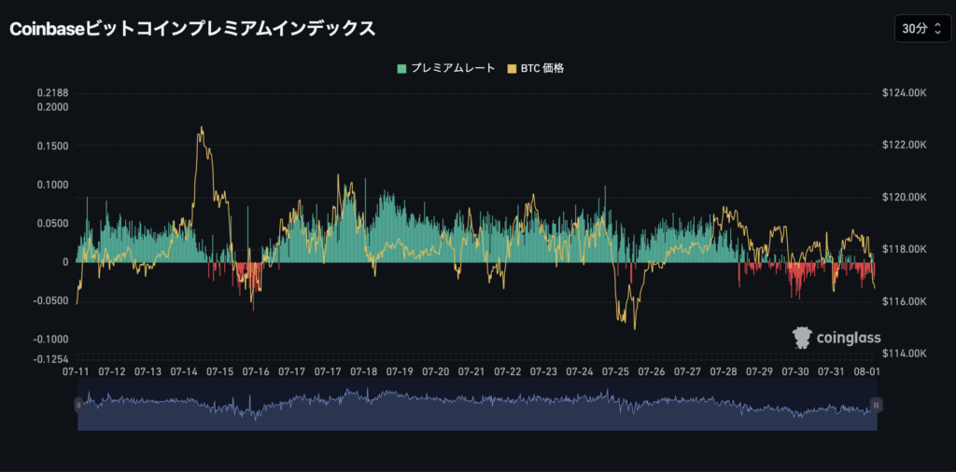Grab the left range slider handle
Image resolution: width=956 pixels, height=472 pixels.
[x=78, y=405]
